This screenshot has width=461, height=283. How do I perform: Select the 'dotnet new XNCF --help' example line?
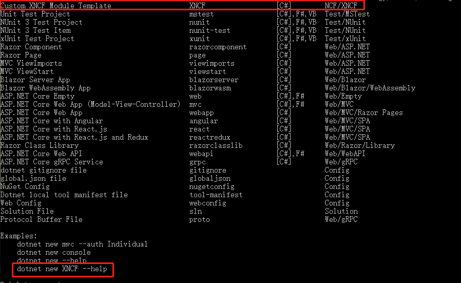(62, 269)
